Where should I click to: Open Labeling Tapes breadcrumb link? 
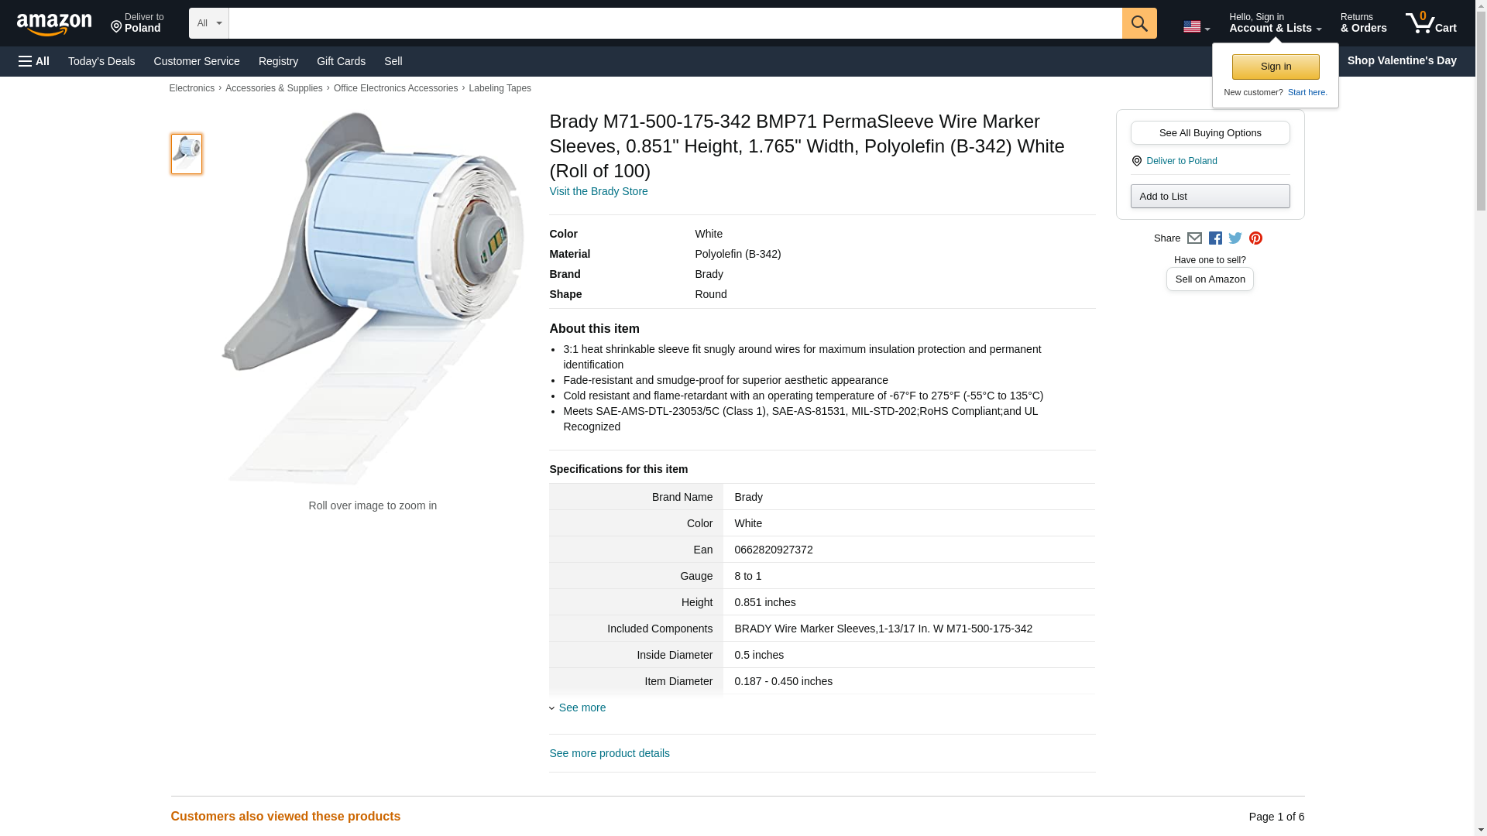click(500, 88)
